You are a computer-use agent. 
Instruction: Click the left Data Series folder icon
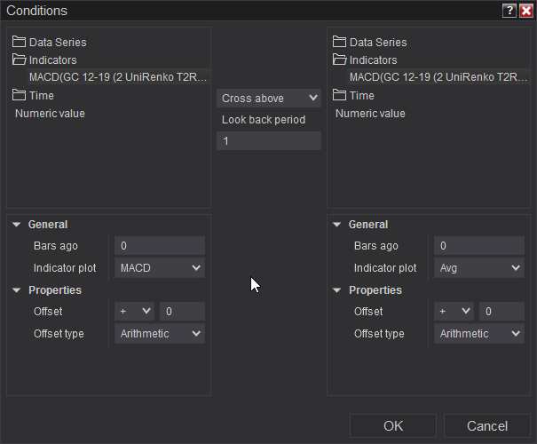tap(20, 42)
